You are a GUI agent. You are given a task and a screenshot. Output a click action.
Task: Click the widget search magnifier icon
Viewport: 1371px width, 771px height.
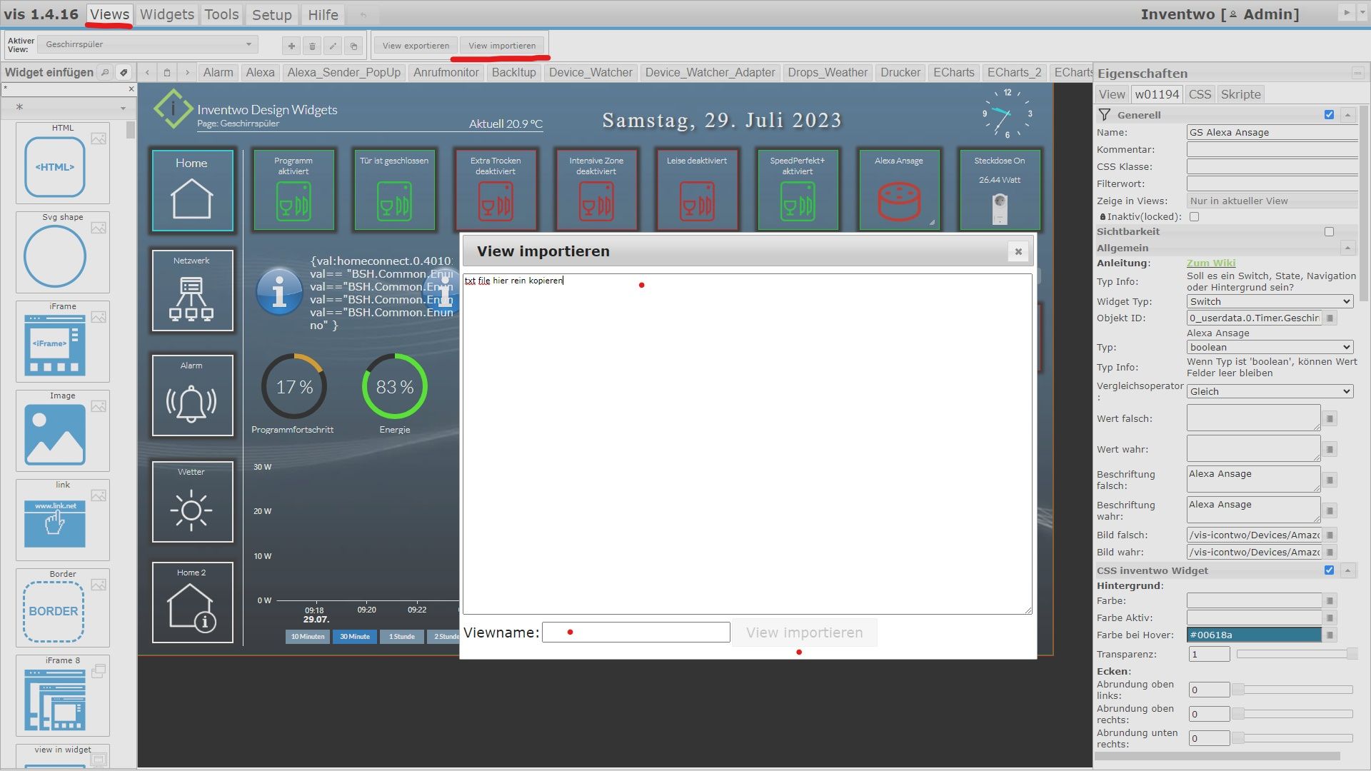105,72
